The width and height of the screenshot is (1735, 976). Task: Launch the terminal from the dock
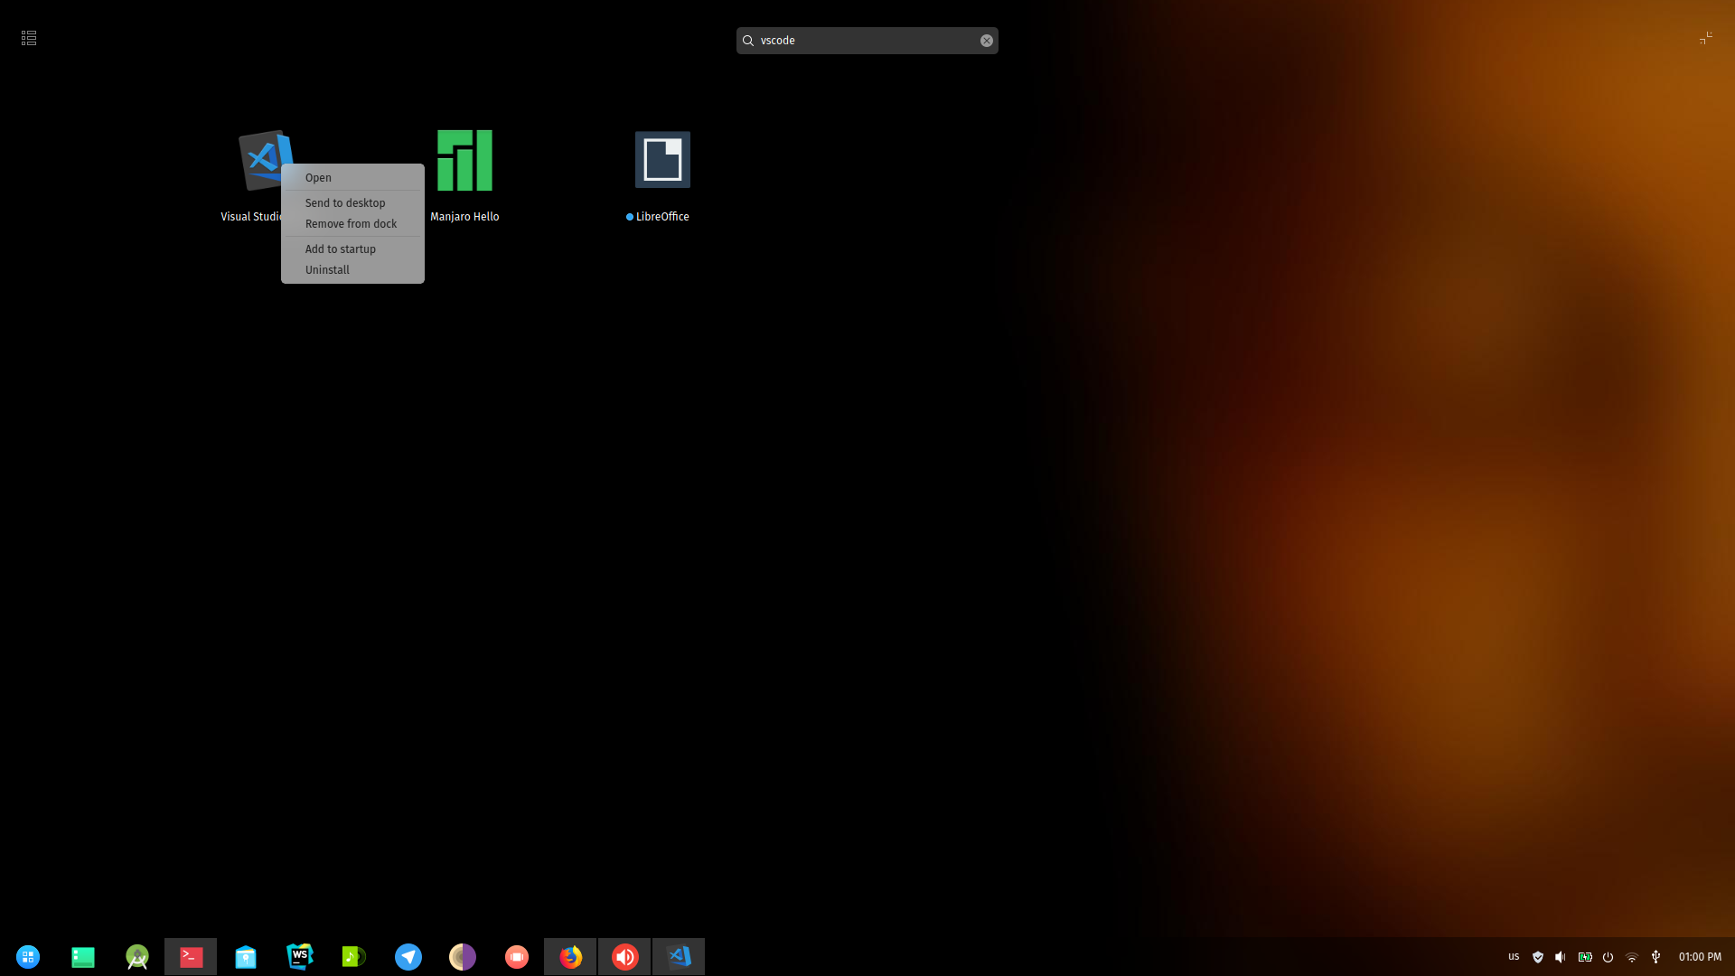point(190,956)
